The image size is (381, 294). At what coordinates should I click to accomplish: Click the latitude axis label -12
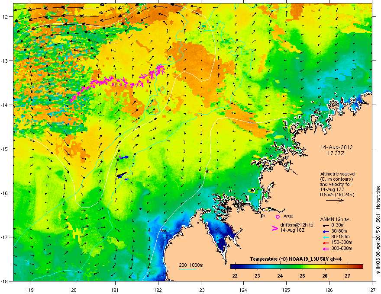pos(5,16)
